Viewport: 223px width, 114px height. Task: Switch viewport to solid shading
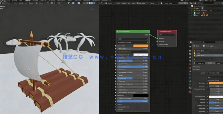click(x=90, y=3)
